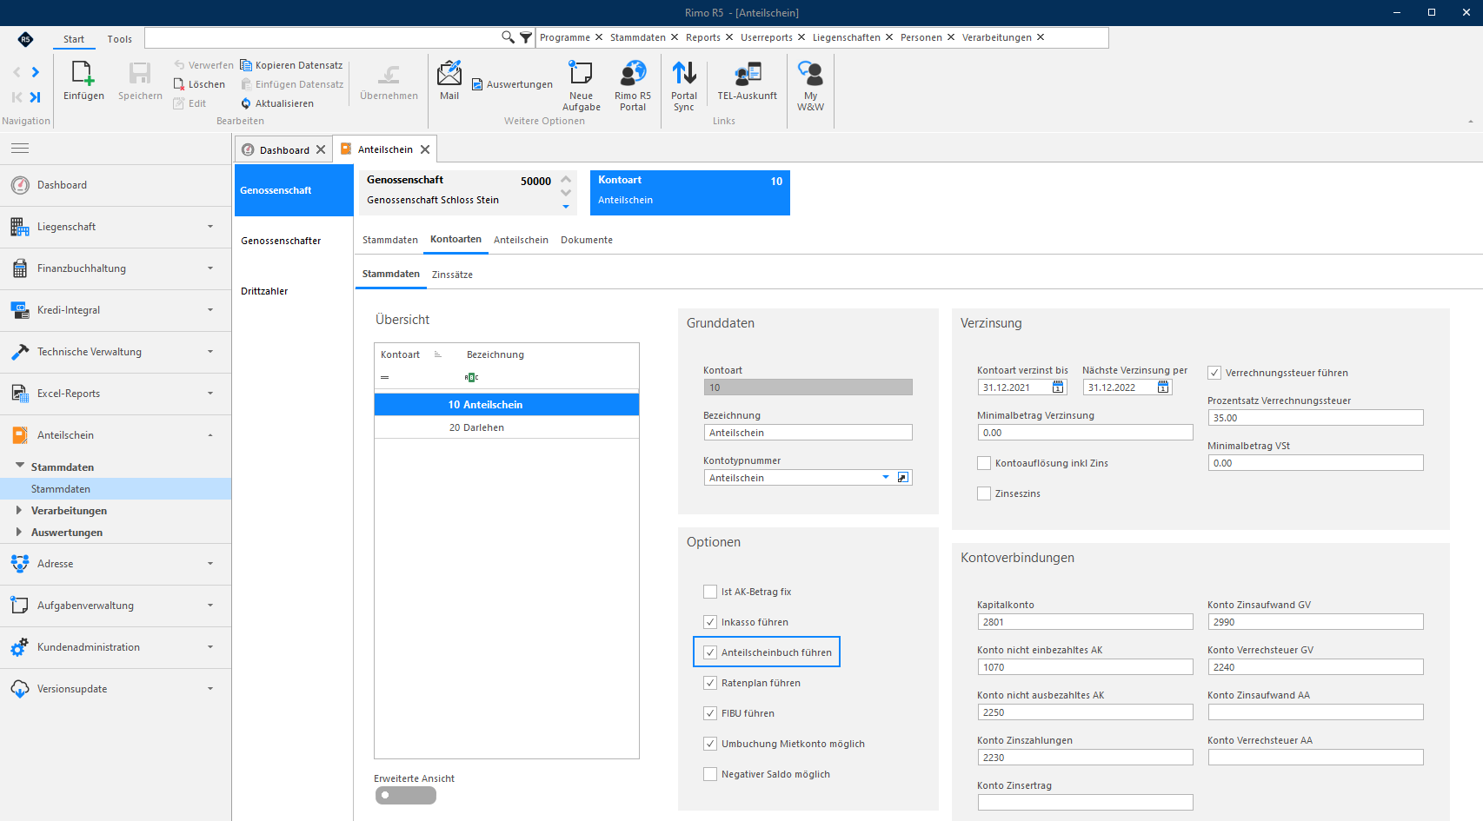The width and height of the screenshot is (1483, 821).
Task: Click the Auswertungen toolbar item
Action: coord(512,84)
